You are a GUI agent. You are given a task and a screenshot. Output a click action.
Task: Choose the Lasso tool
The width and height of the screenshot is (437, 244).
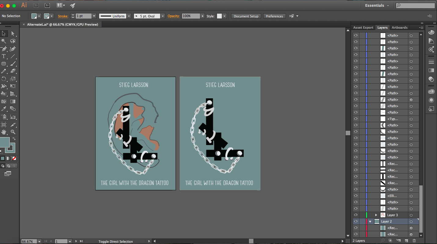pyautogui.click(x=13, y=41)
